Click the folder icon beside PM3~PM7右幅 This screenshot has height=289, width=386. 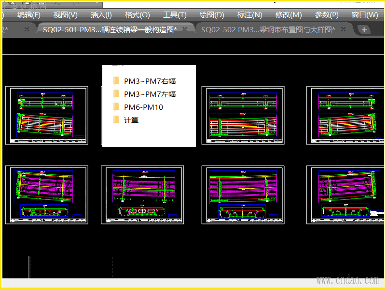pos(116,80)
